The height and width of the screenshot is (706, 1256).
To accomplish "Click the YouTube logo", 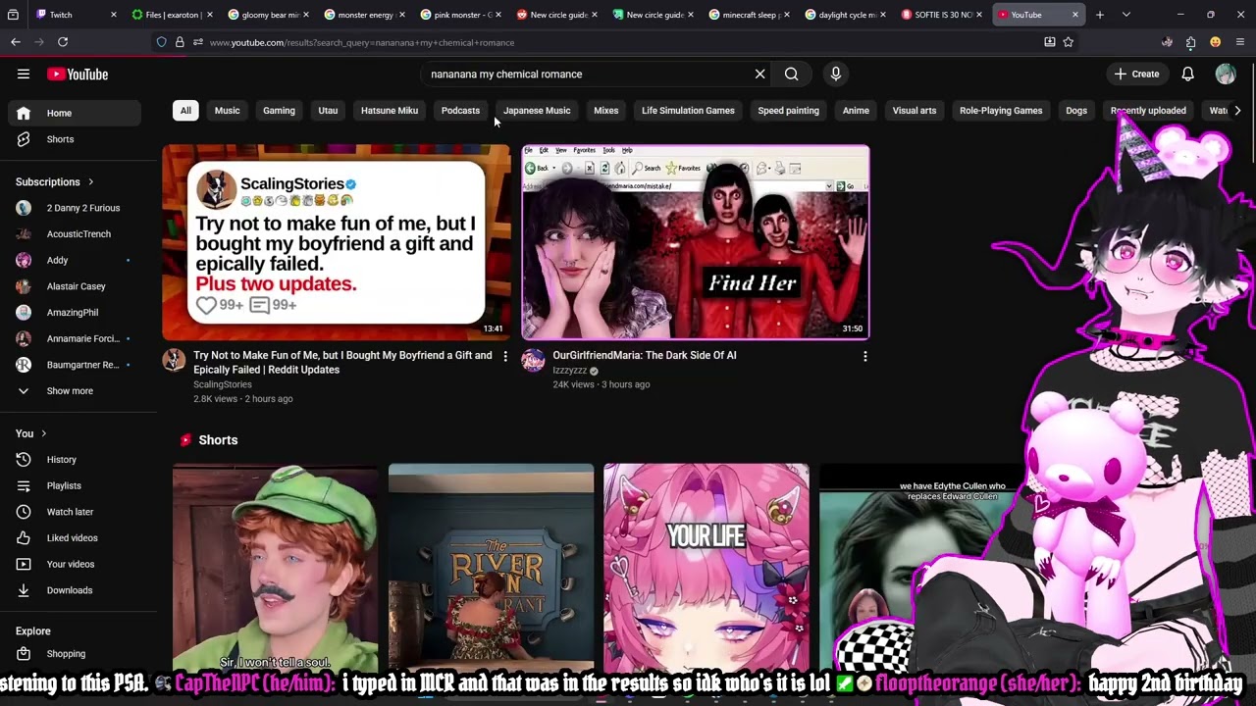I will (x=78, y=75).
